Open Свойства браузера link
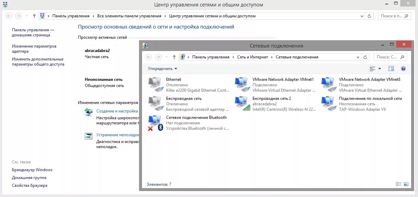418x197 pixels. [x=30, y=185]
